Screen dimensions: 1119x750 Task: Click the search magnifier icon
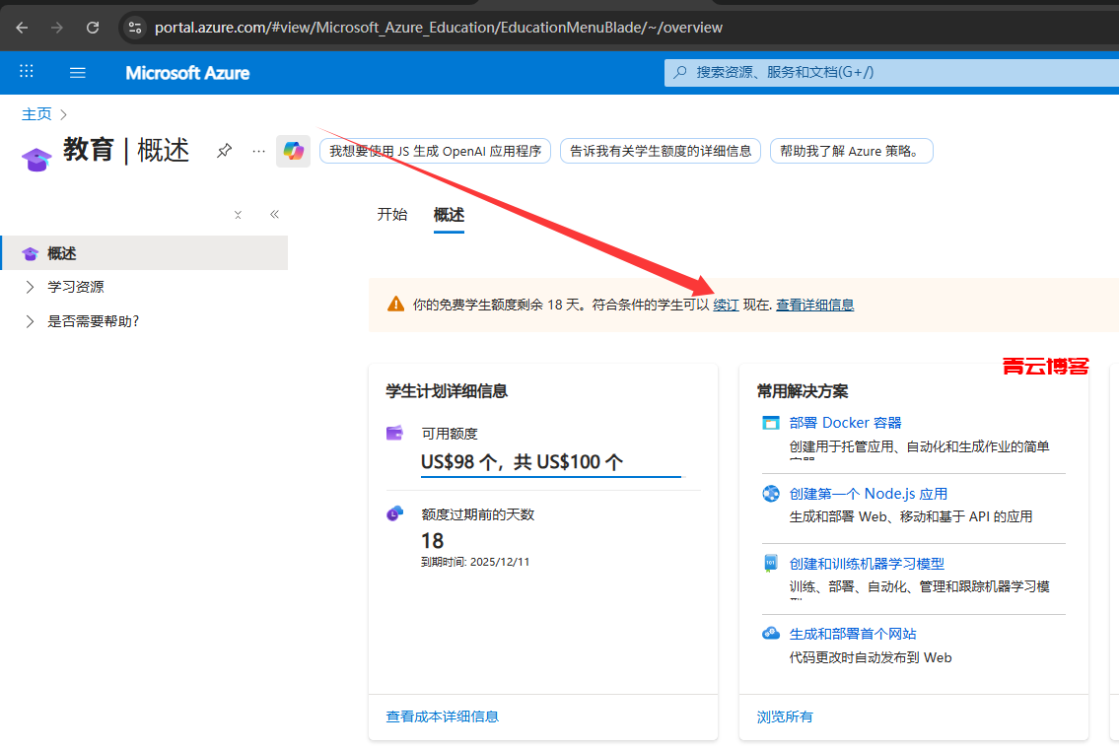point(681,72)
